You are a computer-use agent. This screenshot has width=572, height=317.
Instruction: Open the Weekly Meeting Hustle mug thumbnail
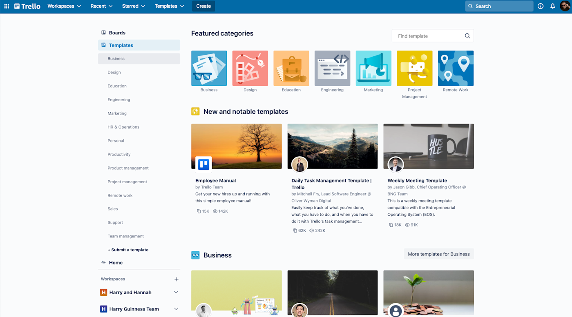(429, 146)
